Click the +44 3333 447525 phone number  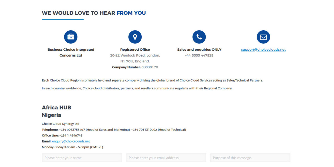click(x=199, y=55)
